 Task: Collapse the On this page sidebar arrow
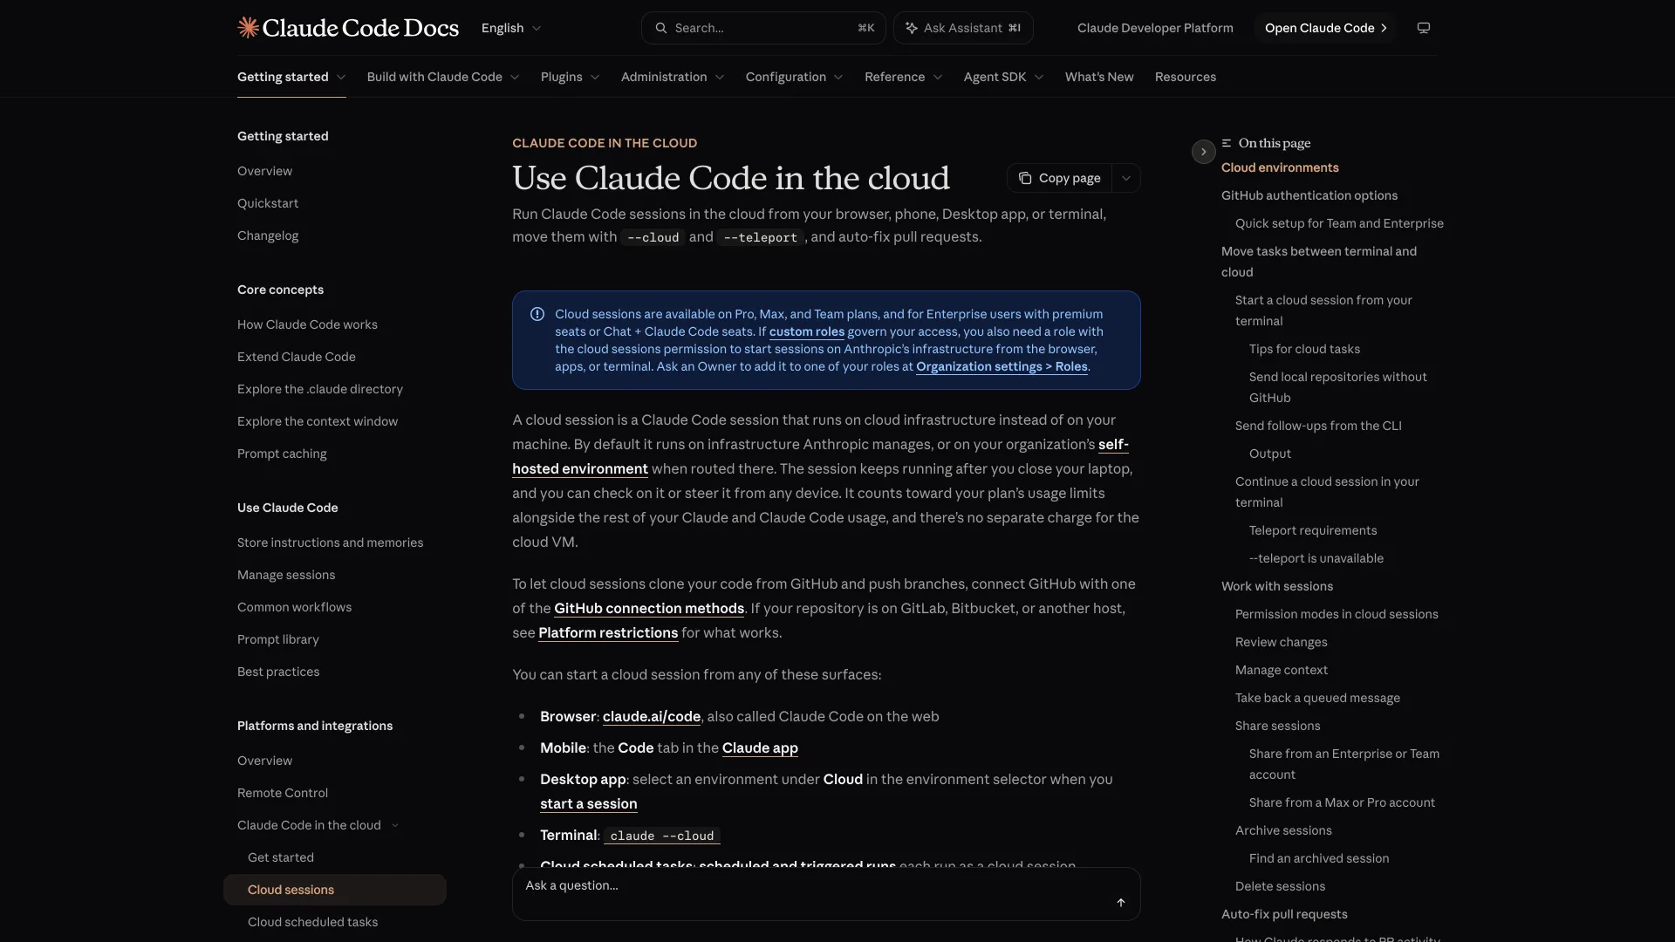pos(1203,152)
